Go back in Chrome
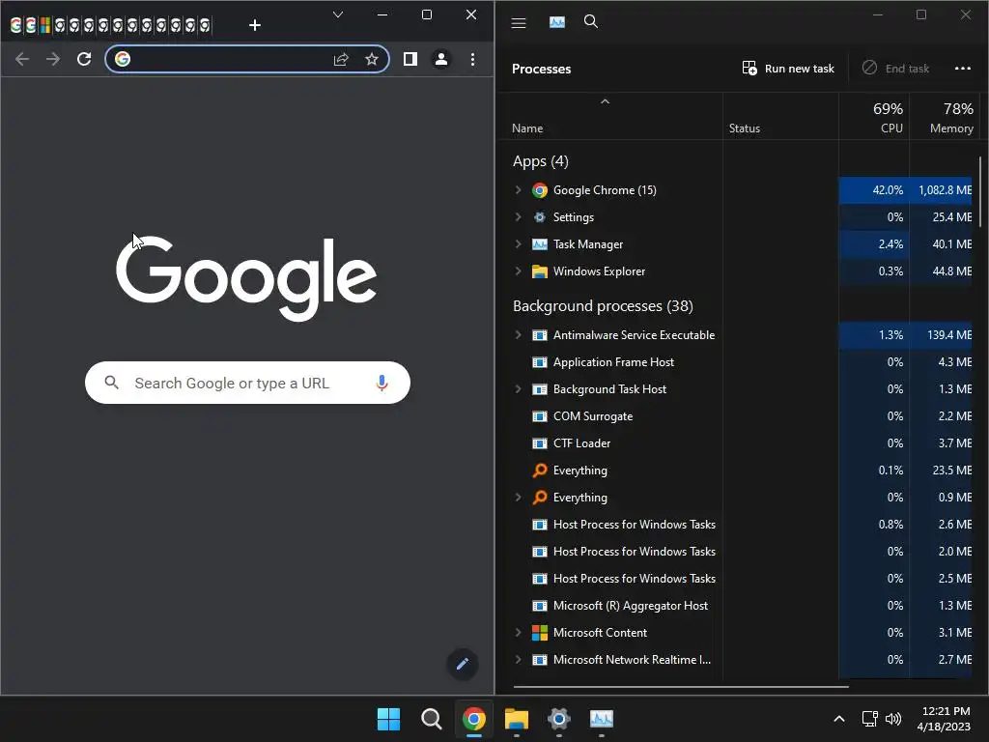 point(22,59)
